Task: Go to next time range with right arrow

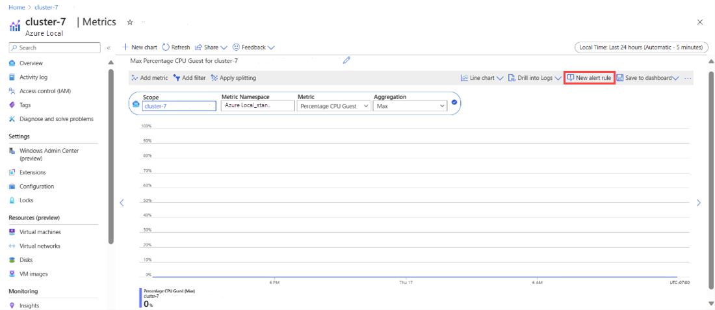Action: point(699,203)
